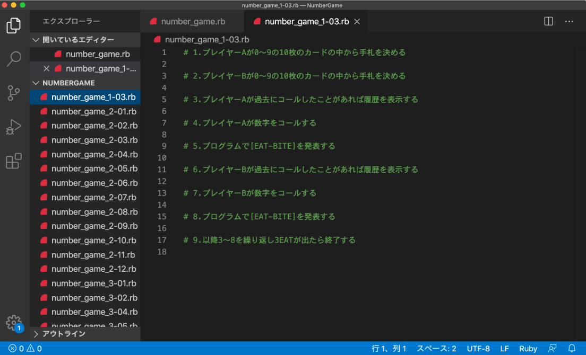Switch to the number_game.rb tab
The image size is (586, 355).
(x=193, y=22)
